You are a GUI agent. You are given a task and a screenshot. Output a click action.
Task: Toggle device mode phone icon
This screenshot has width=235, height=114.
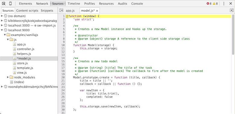pos(10,4)
